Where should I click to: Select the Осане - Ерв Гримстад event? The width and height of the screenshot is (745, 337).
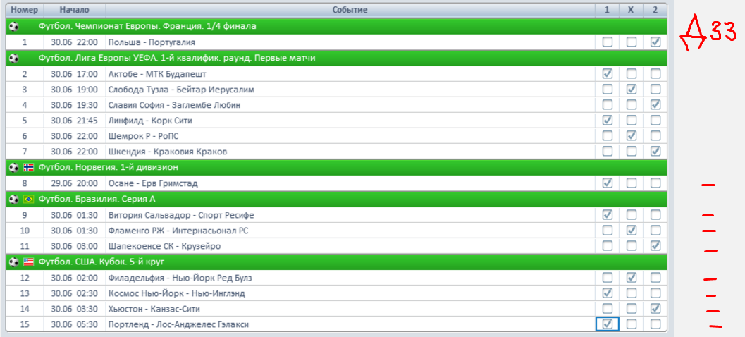(153, 183)
